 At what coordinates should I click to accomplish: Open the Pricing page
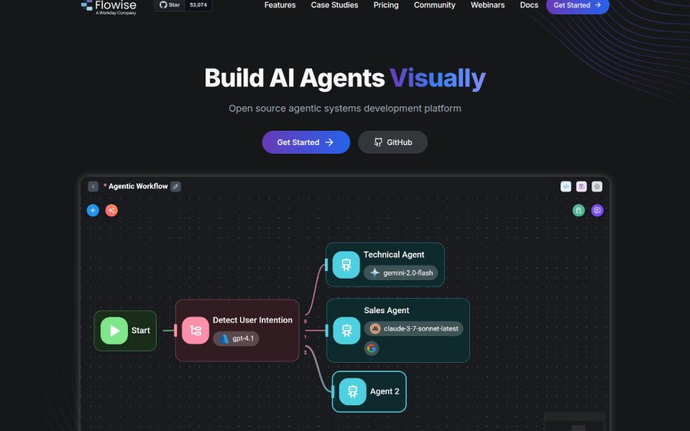pos(386,5)
